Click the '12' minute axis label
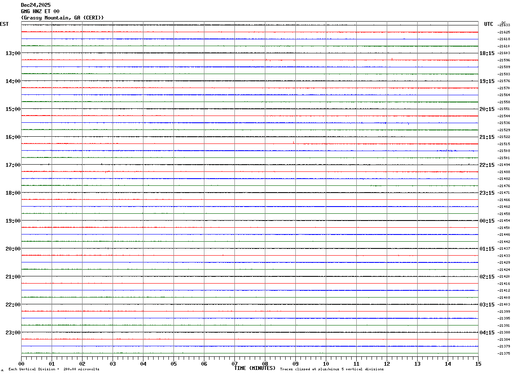Viewport: 512px width, 375px height. coord(387,364)
